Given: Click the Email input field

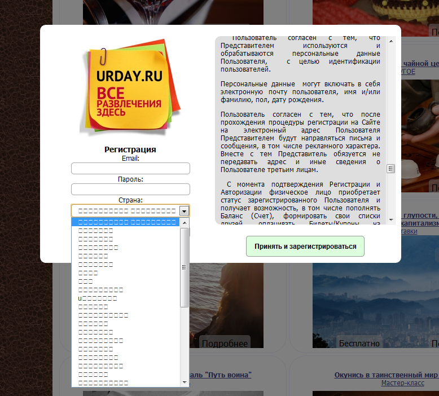Looking at the screenshot, I should coord(130,169).
